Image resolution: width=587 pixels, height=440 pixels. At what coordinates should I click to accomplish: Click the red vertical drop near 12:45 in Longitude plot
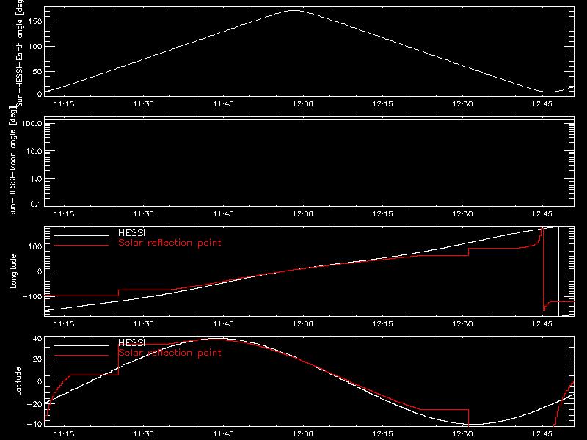(x=543, y=269)
